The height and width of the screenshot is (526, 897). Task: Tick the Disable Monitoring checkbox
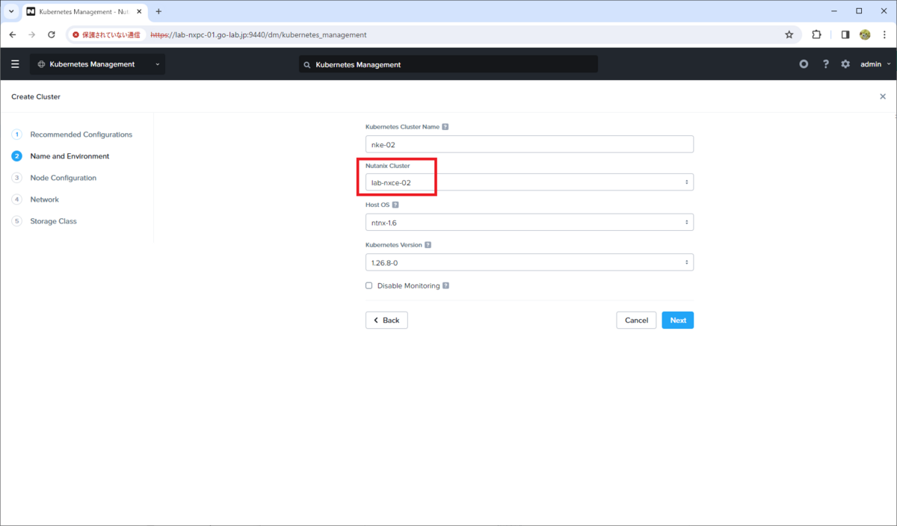(369, 285)
